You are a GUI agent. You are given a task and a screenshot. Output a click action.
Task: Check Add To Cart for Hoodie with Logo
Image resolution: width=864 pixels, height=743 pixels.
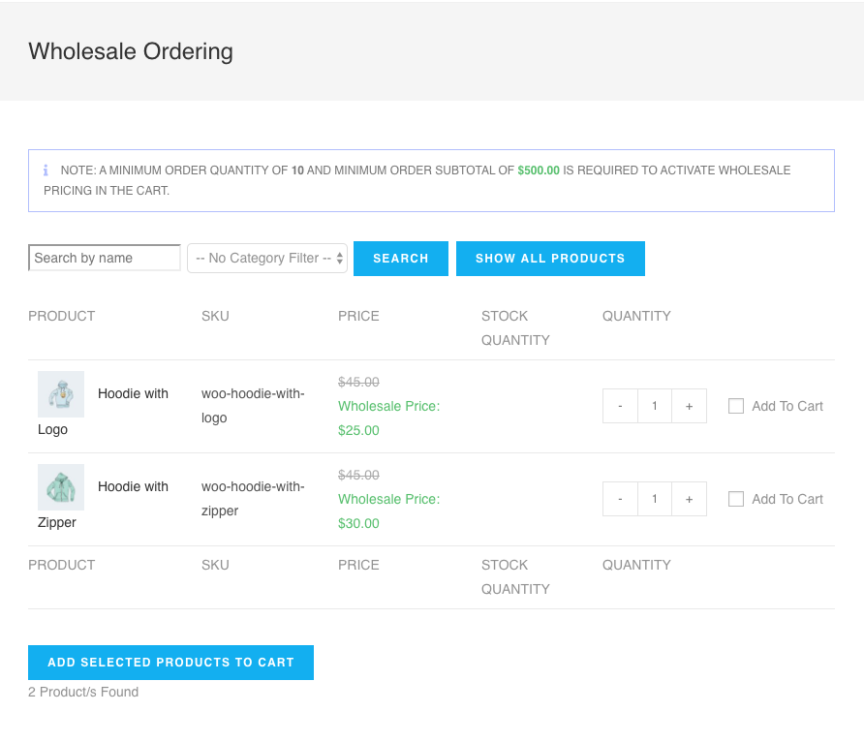pos(736,406)
